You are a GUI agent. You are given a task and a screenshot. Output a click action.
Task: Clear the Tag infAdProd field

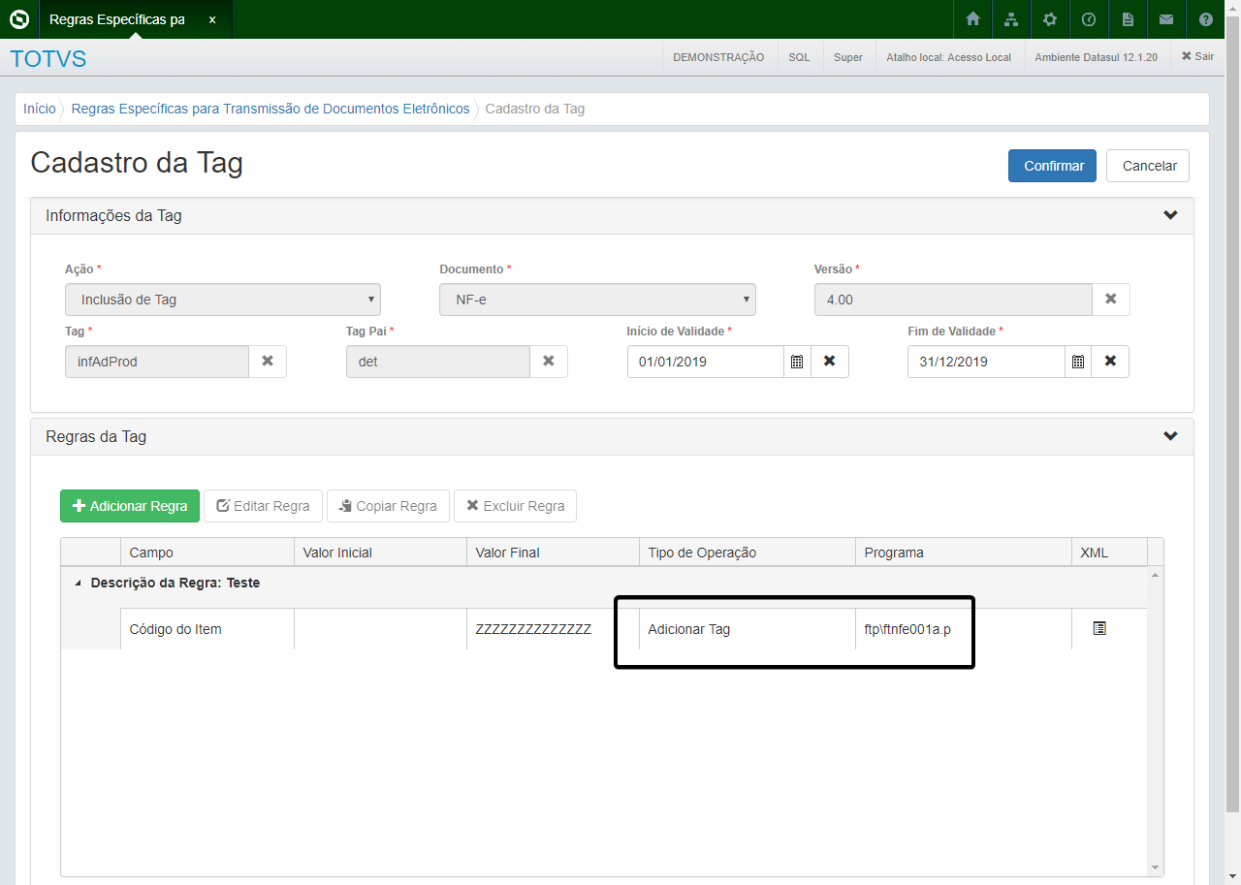tap(268, 361)
